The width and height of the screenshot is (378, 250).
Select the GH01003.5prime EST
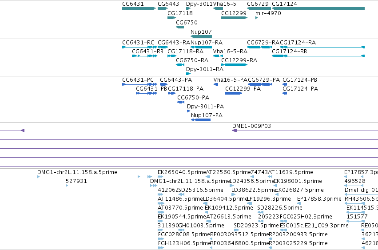(x=181, y=230)
